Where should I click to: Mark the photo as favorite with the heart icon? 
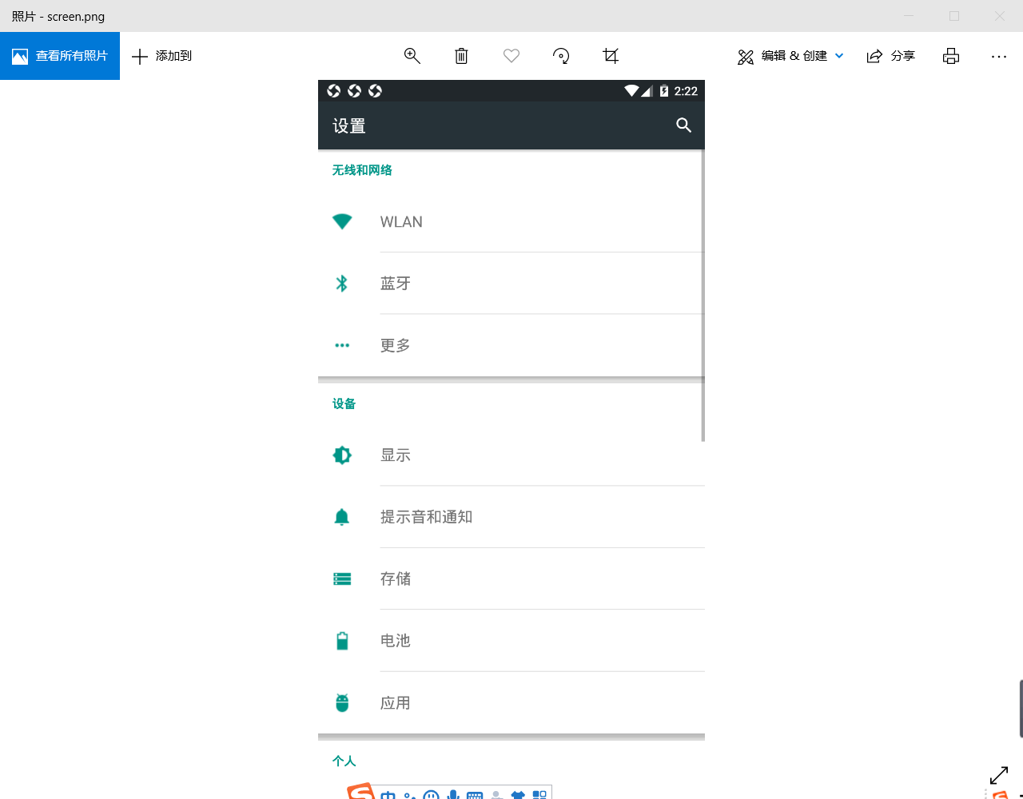pyautogui.click(x=511, y=56)
